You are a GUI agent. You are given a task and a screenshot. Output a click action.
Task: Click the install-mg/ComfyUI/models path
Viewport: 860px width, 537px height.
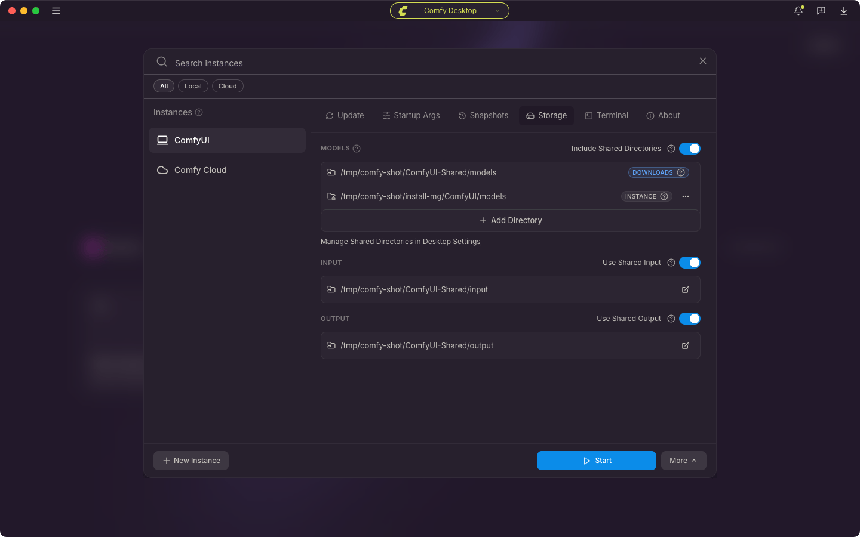tap(423, 196)
